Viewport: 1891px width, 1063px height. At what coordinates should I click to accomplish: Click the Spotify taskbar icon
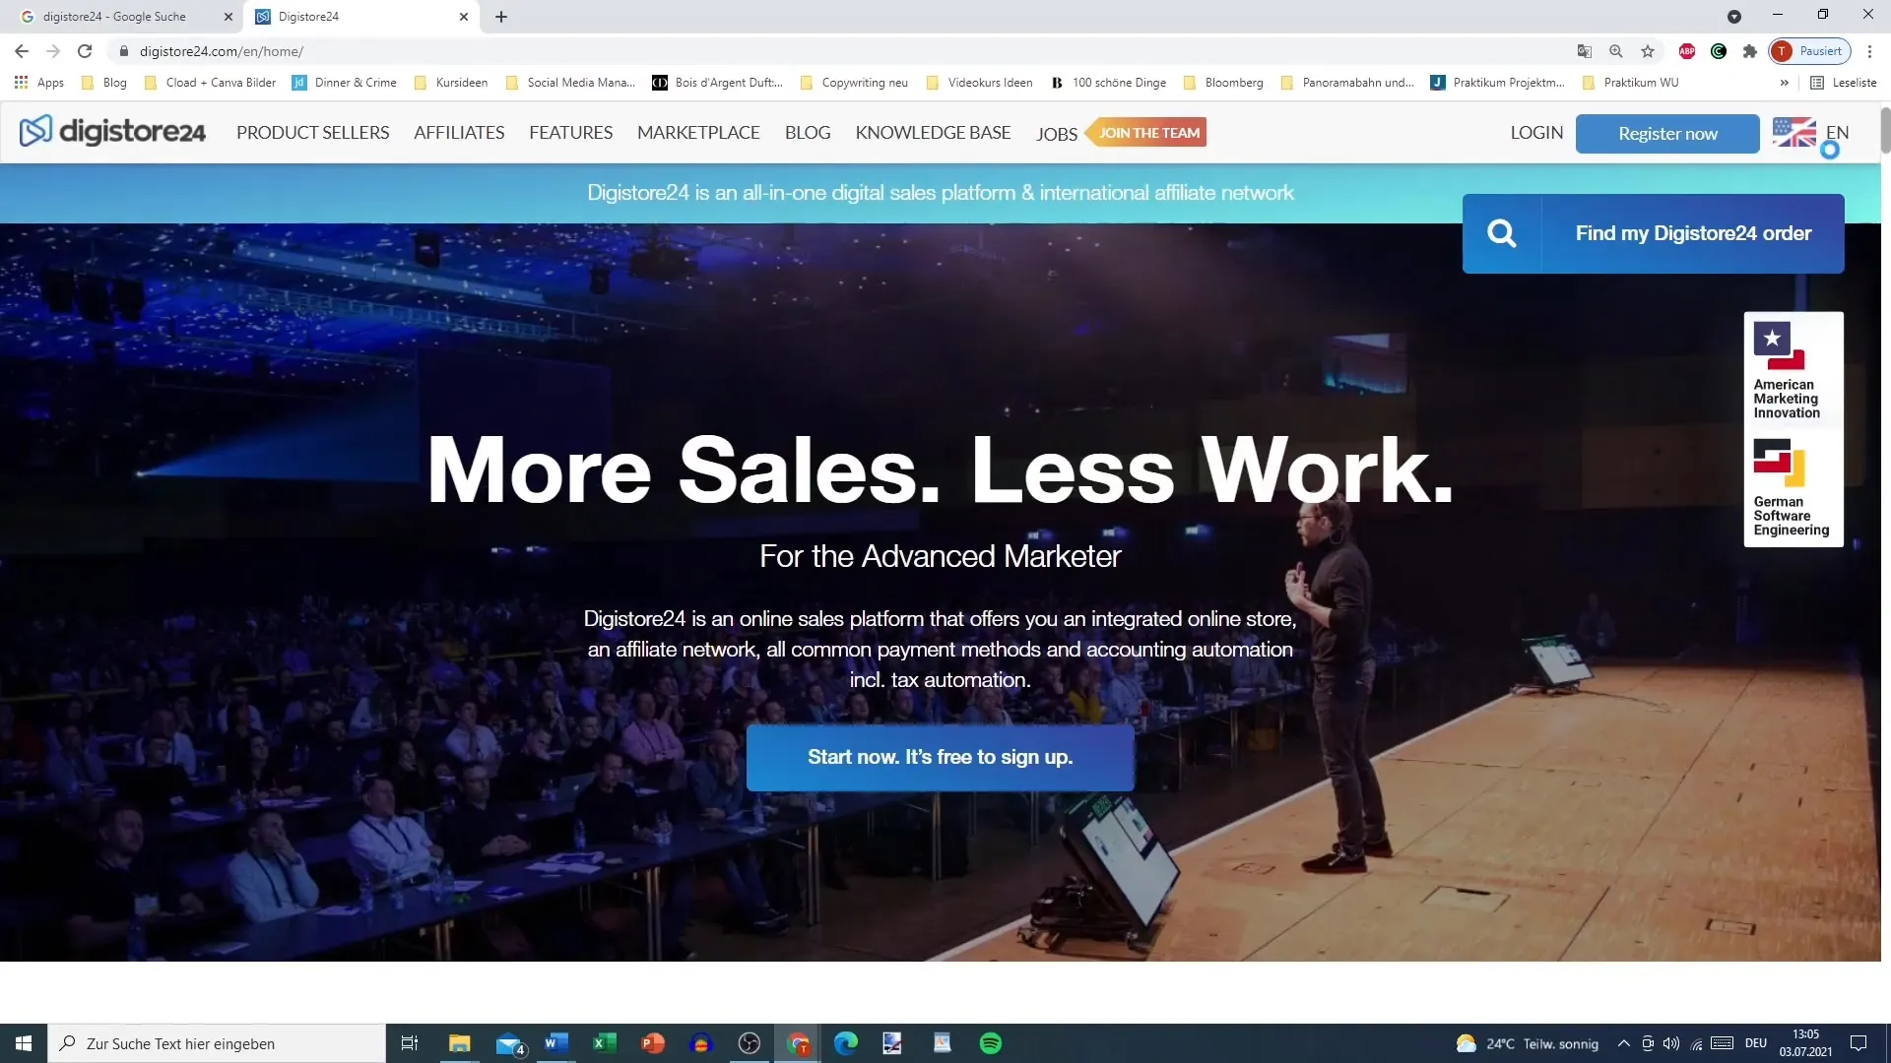point(992,1043)
